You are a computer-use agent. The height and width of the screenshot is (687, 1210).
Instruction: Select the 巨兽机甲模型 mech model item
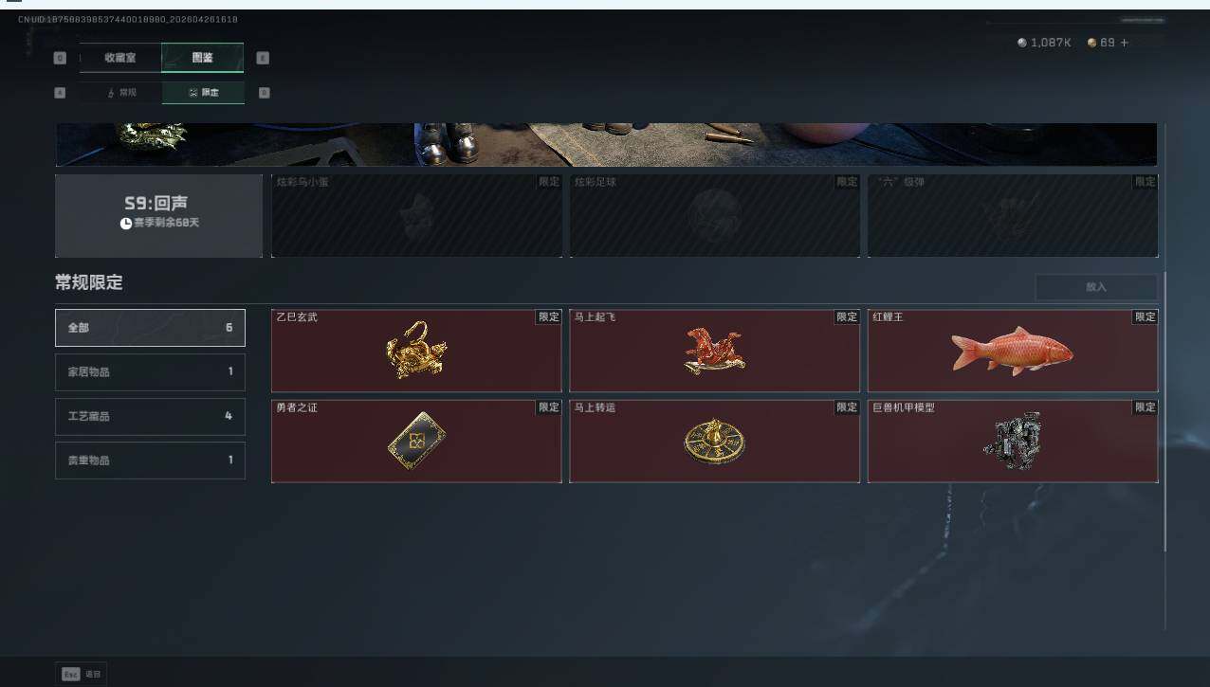[x=1013, y=442]
